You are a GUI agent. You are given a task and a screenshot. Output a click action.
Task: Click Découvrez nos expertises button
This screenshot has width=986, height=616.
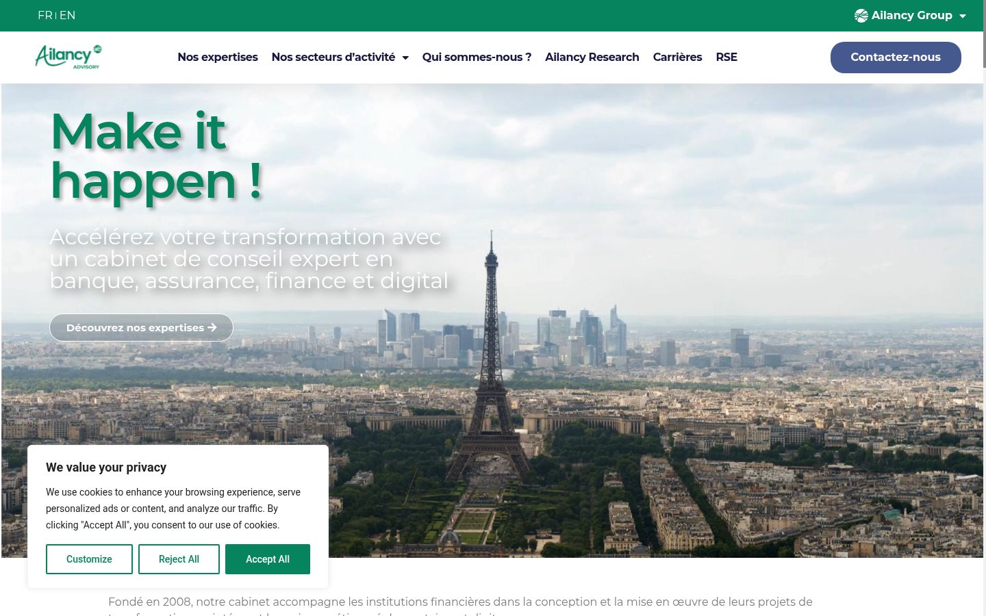(x=141, y=327)
